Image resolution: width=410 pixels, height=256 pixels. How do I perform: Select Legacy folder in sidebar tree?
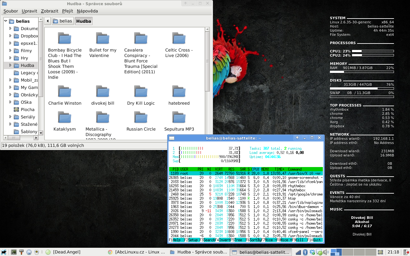(x=26, y=73)
